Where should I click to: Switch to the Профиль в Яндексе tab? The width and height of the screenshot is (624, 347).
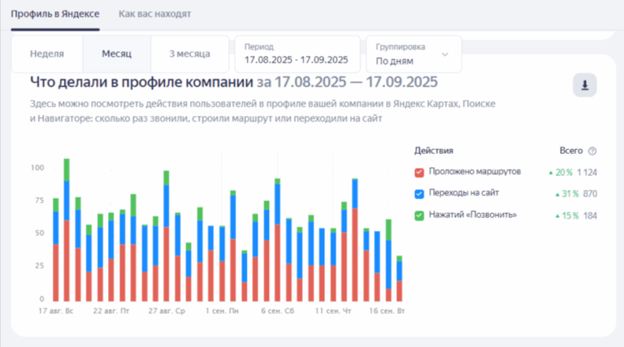(55, 14)
